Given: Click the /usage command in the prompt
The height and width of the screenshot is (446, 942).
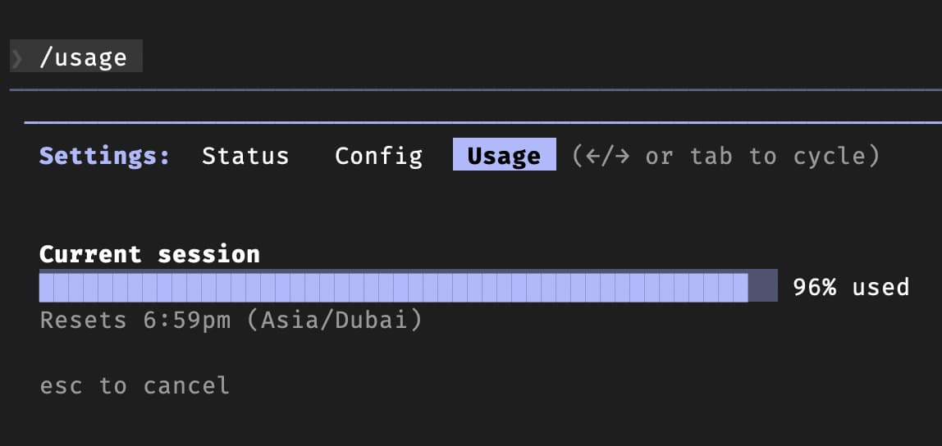Looking at the screenshot, I should pyautogui.click(x=83, y=57).
